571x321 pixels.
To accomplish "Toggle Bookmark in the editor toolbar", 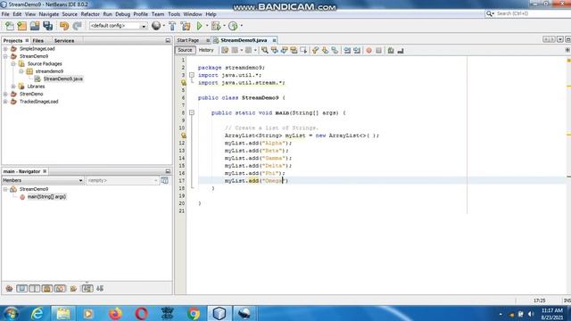I will pyautogui.click(x=335, y=51).
